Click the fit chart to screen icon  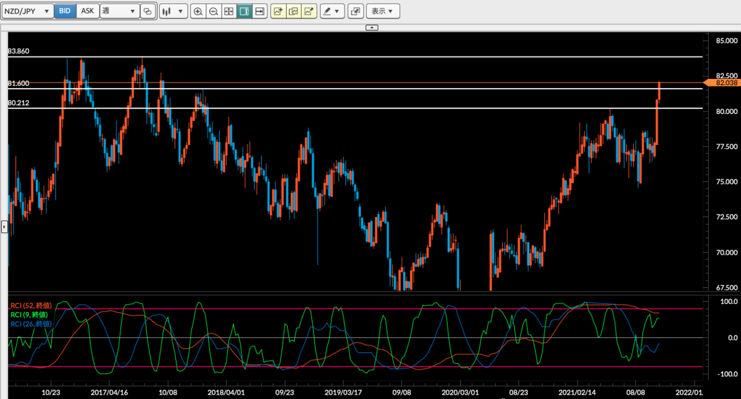click(x=229, y=11)
